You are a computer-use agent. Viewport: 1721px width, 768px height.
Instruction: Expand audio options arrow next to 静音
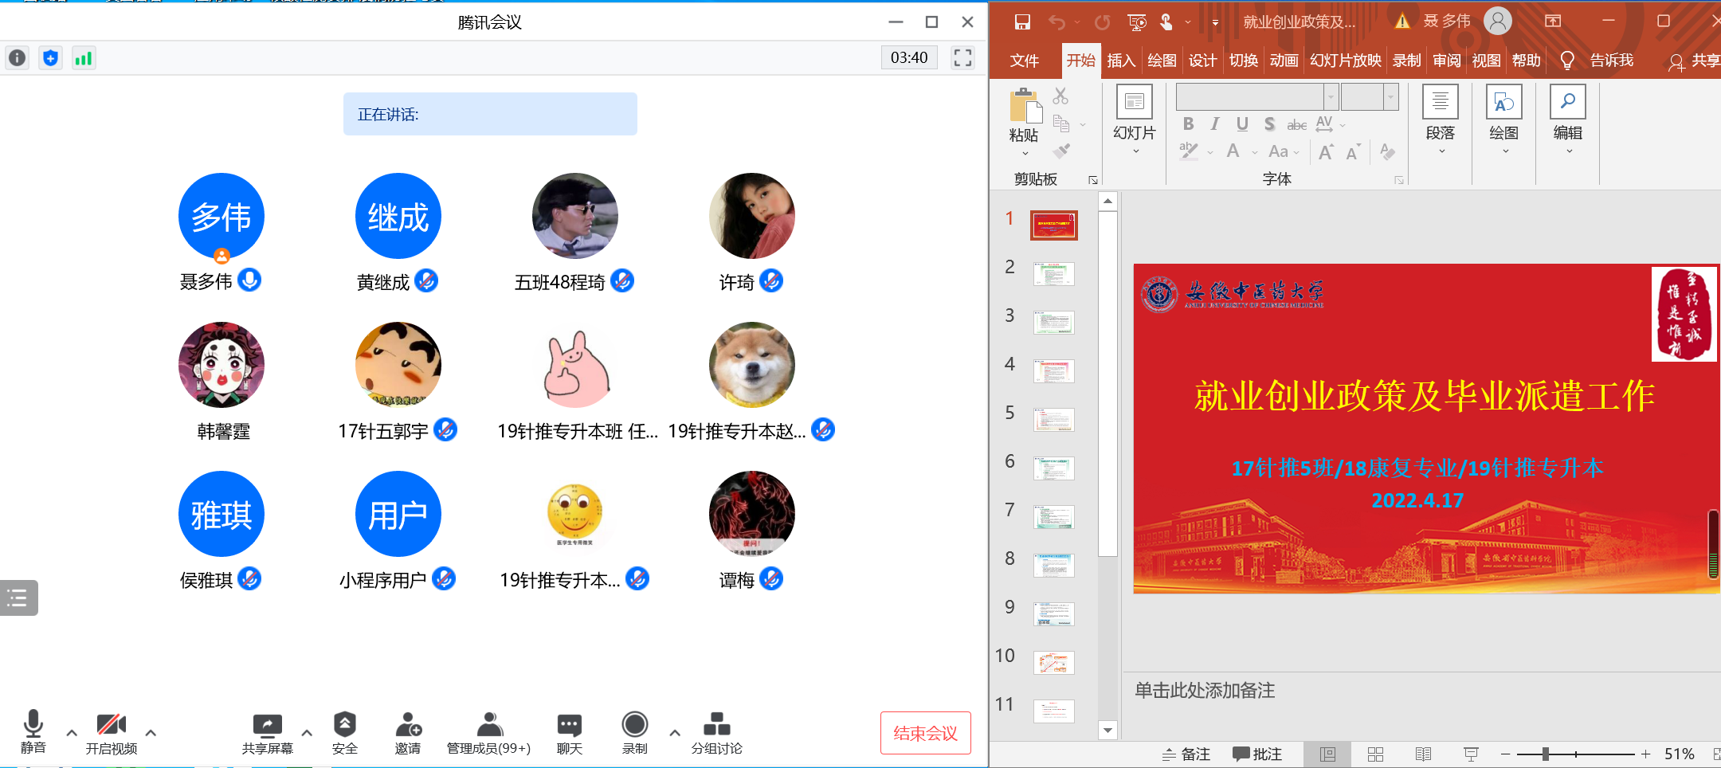(72, 732)
